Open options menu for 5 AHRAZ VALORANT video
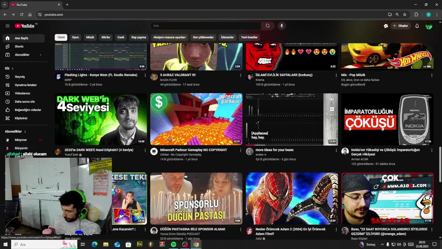This screenshot has width=442, height=249. pos(241,75)
